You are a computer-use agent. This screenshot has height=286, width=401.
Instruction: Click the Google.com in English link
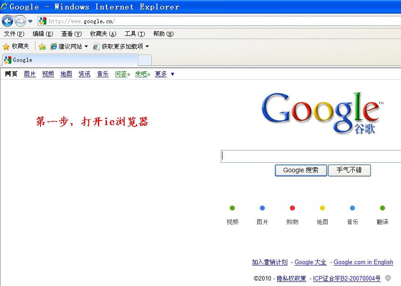pos(363,262)
